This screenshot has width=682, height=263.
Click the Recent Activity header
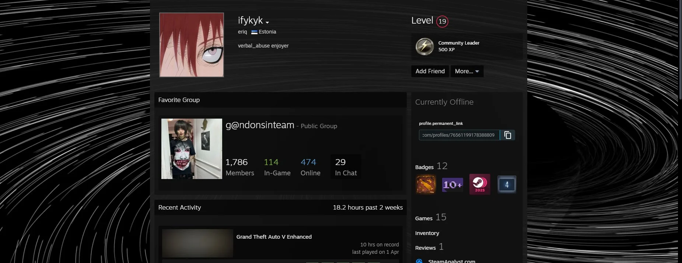pos(179,207)
